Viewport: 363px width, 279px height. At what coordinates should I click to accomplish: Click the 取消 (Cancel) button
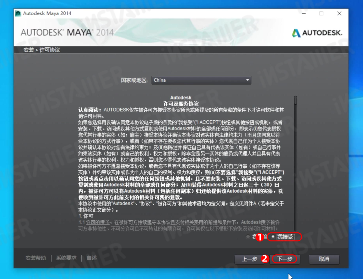(324, 259)
